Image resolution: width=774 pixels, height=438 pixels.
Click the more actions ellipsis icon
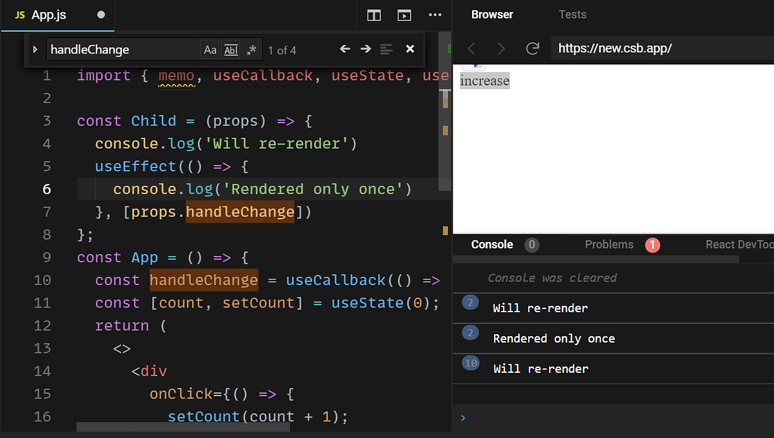[435, 15]
